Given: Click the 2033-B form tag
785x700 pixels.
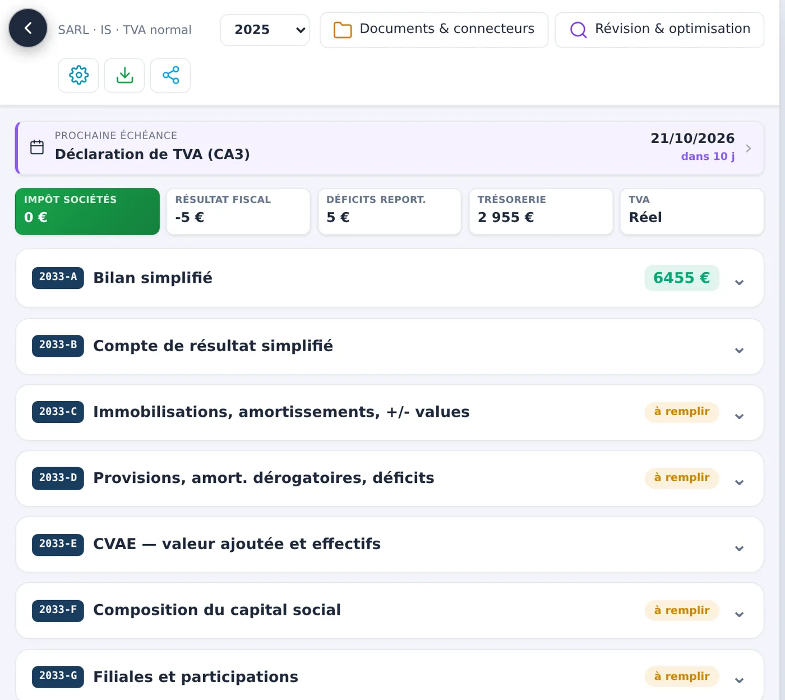Looking at the screenshot, I should tap(58, 346).
